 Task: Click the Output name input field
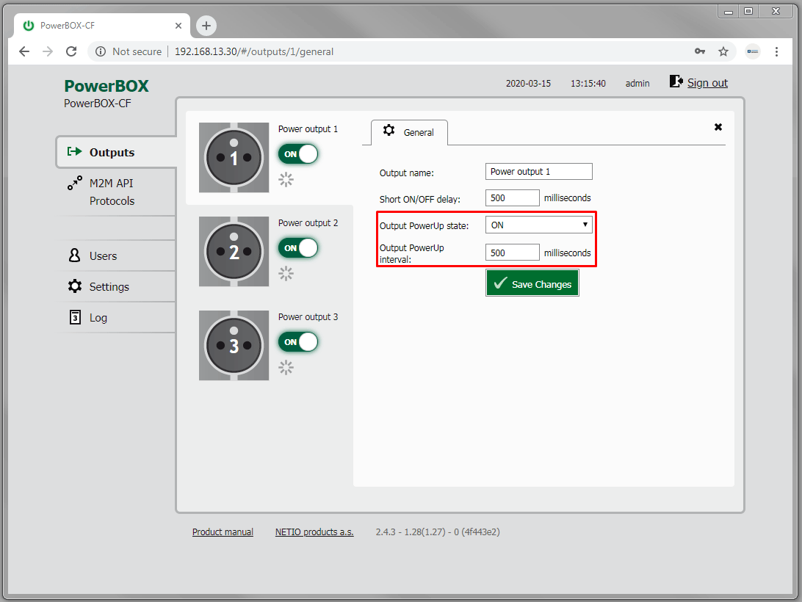pyautogui.click(x=538, y=172)
